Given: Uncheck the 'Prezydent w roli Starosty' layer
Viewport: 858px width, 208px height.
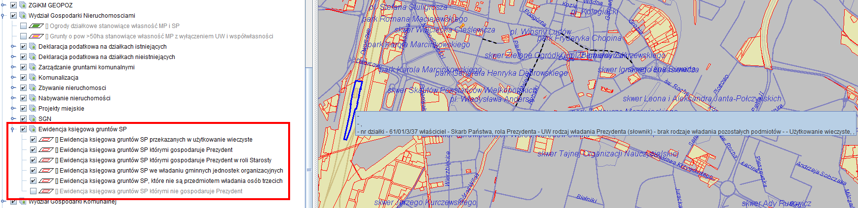Looking at the screenshot, I should [33, 160].
